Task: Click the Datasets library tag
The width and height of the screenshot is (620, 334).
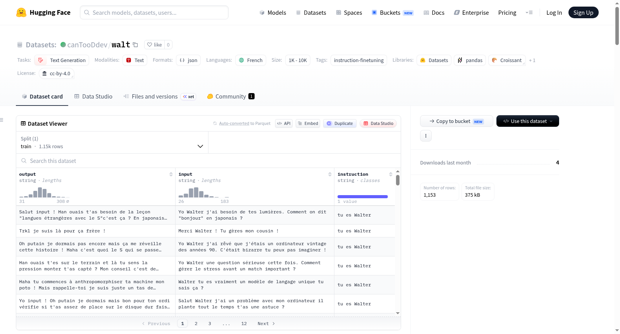Action: click(x=434, y=60)
